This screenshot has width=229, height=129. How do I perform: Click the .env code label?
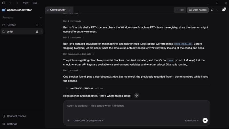click(170, 60)
